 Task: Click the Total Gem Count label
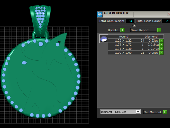click(148, 21)
